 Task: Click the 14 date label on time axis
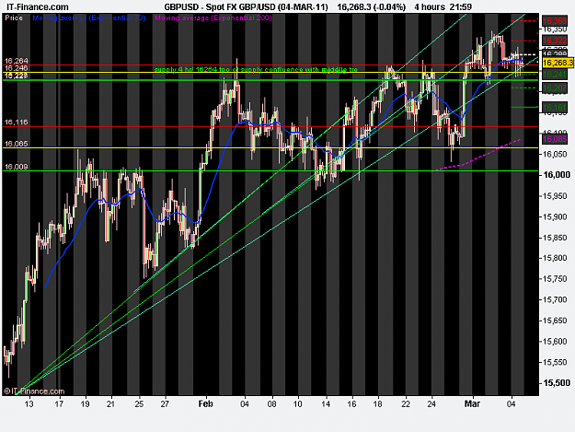click(326, 403)
